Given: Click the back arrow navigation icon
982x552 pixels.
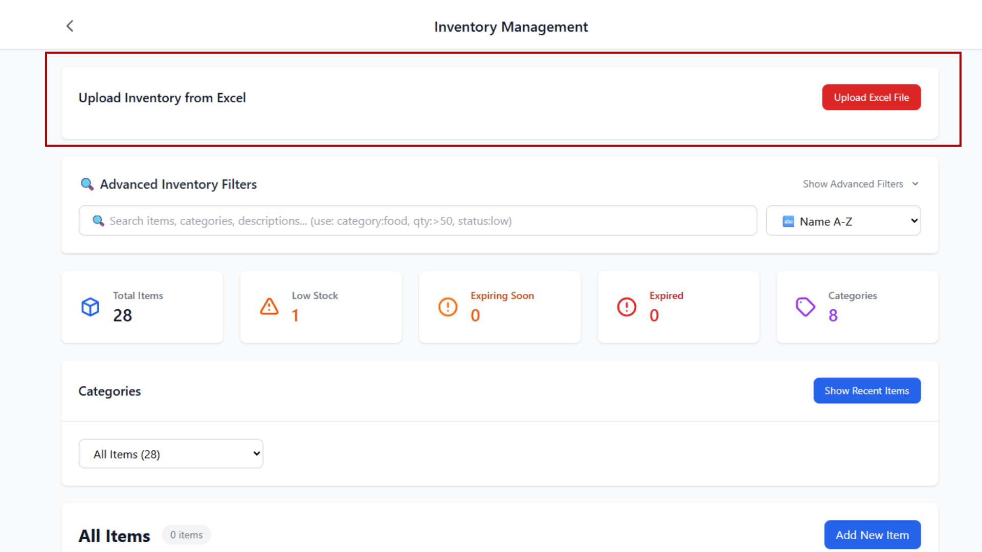Looking at the screenshot, I should tap(70, 26).
